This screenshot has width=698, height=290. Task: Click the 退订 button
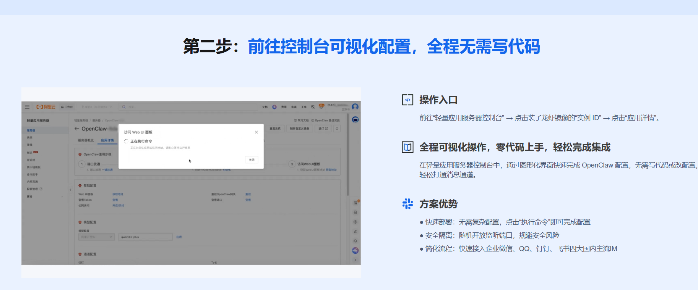(323, 129)
